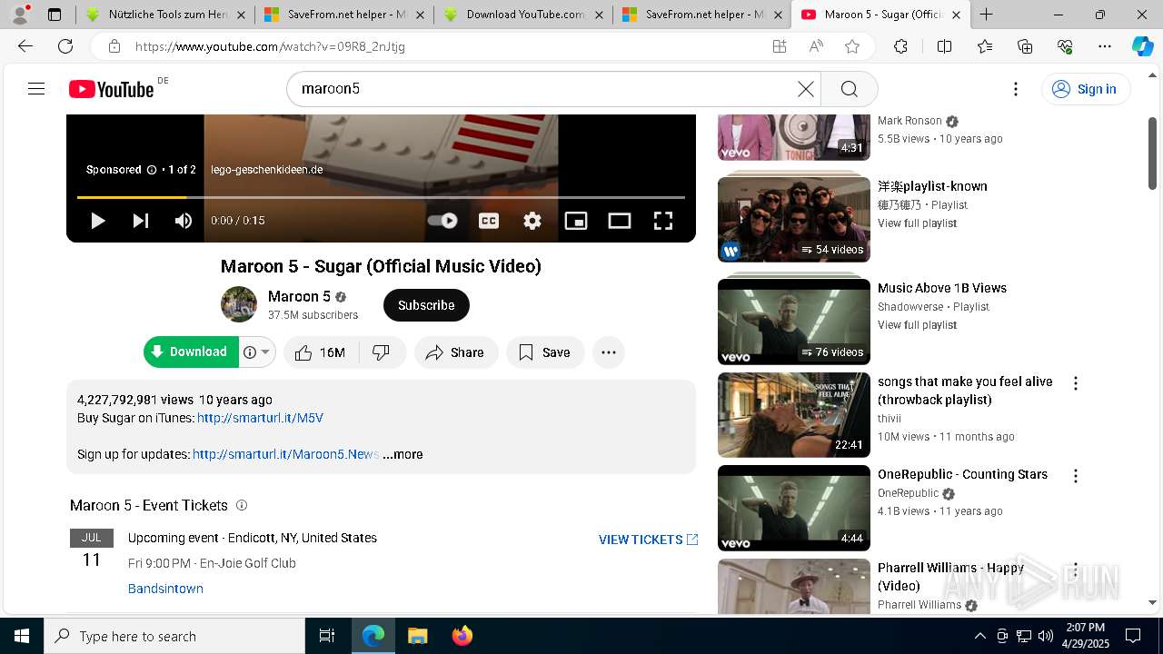Screen dimensions: 1163x654
Task: Click VIEW TICKETS link
Action: [648, 540]
